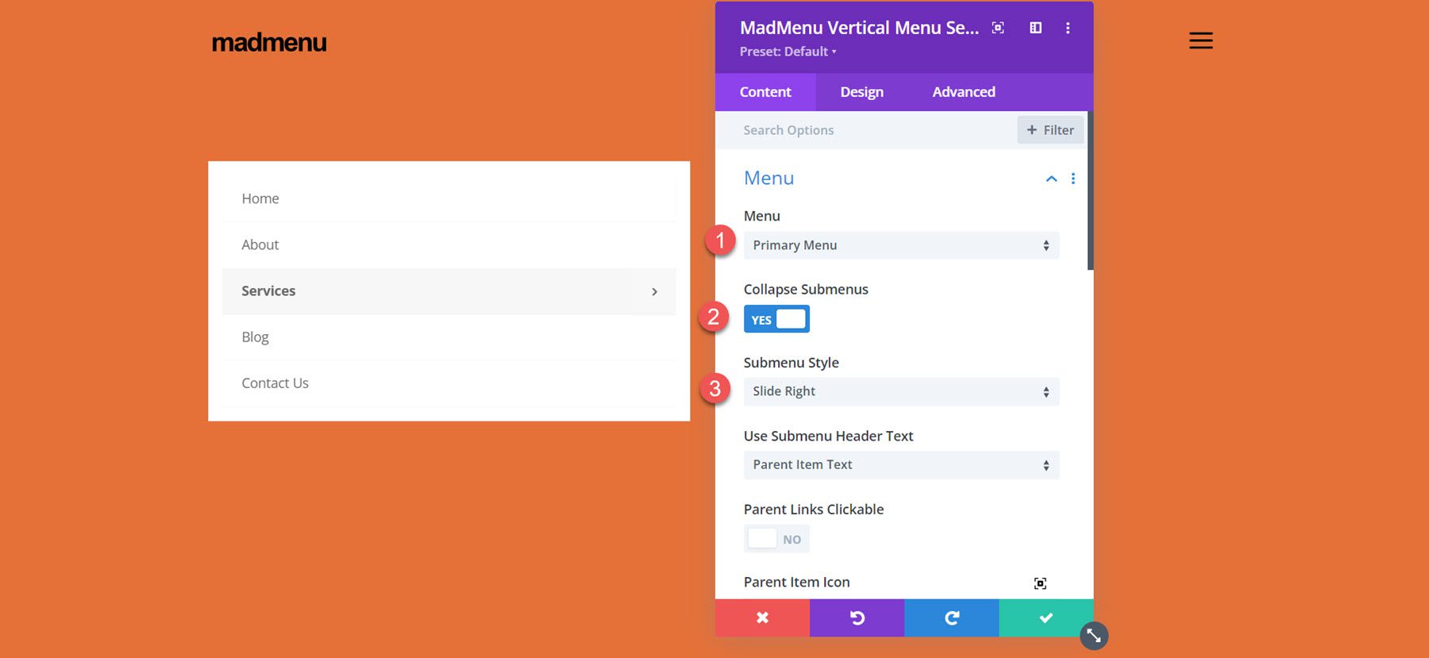Collapse the Menu section chevron
The width and height of the screenshot is (1429, 658).
point(1051,179)
